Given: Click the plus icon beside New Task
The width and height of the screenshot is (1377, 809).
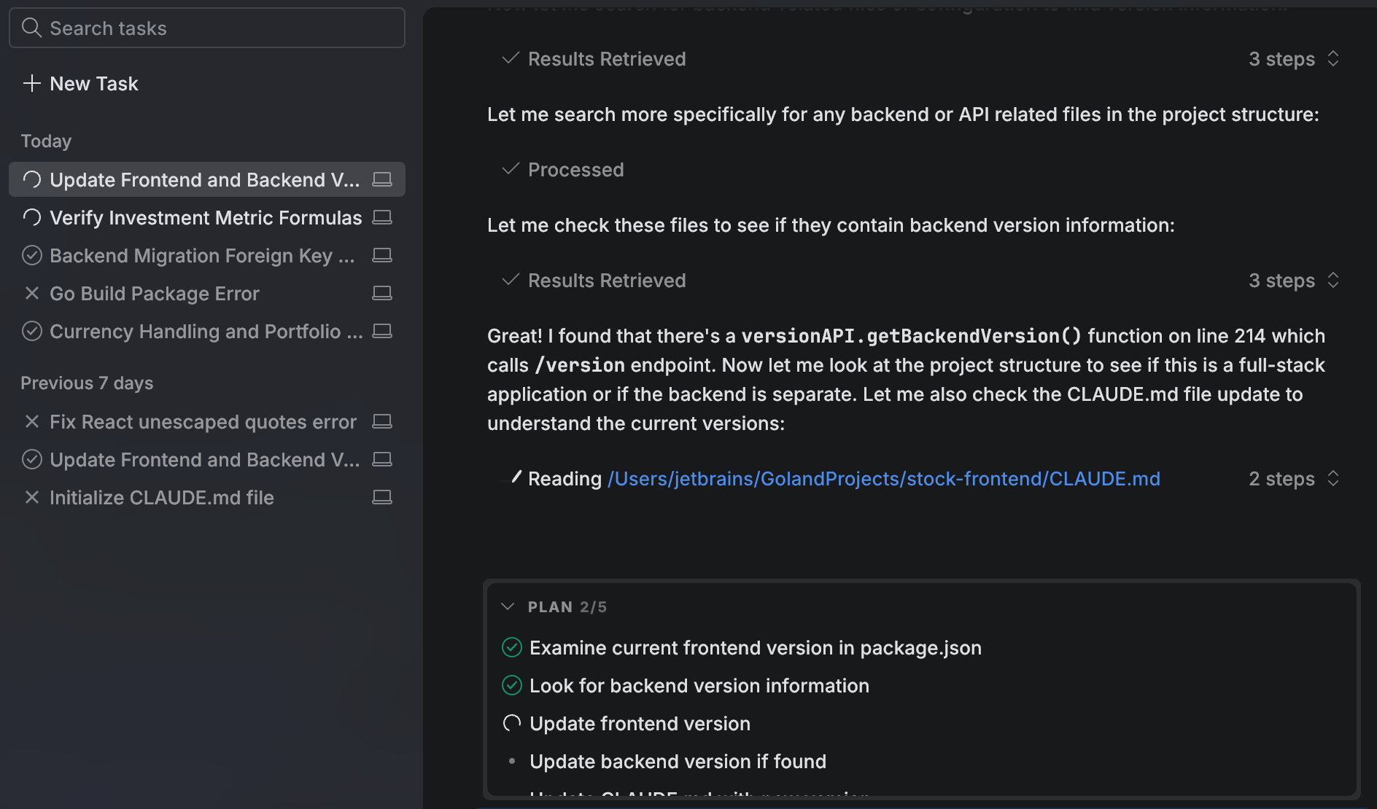Looking at the screenshot, I should click(x=31, y=83).
